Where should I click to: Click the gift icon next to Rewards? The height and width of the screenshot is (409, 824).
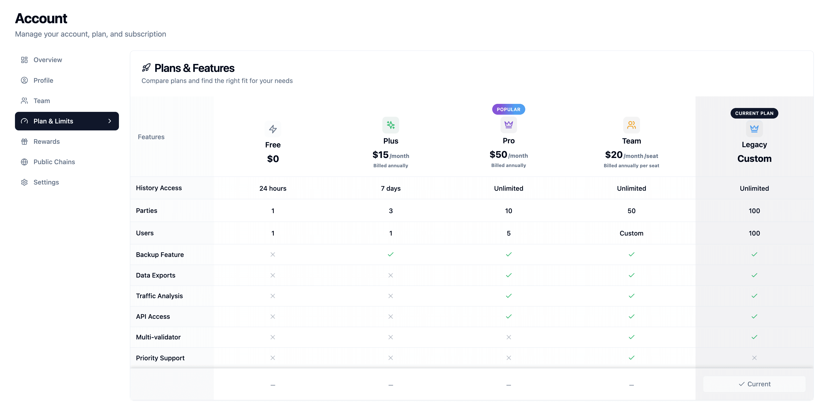pyautogui.click(x=24, y=141)
